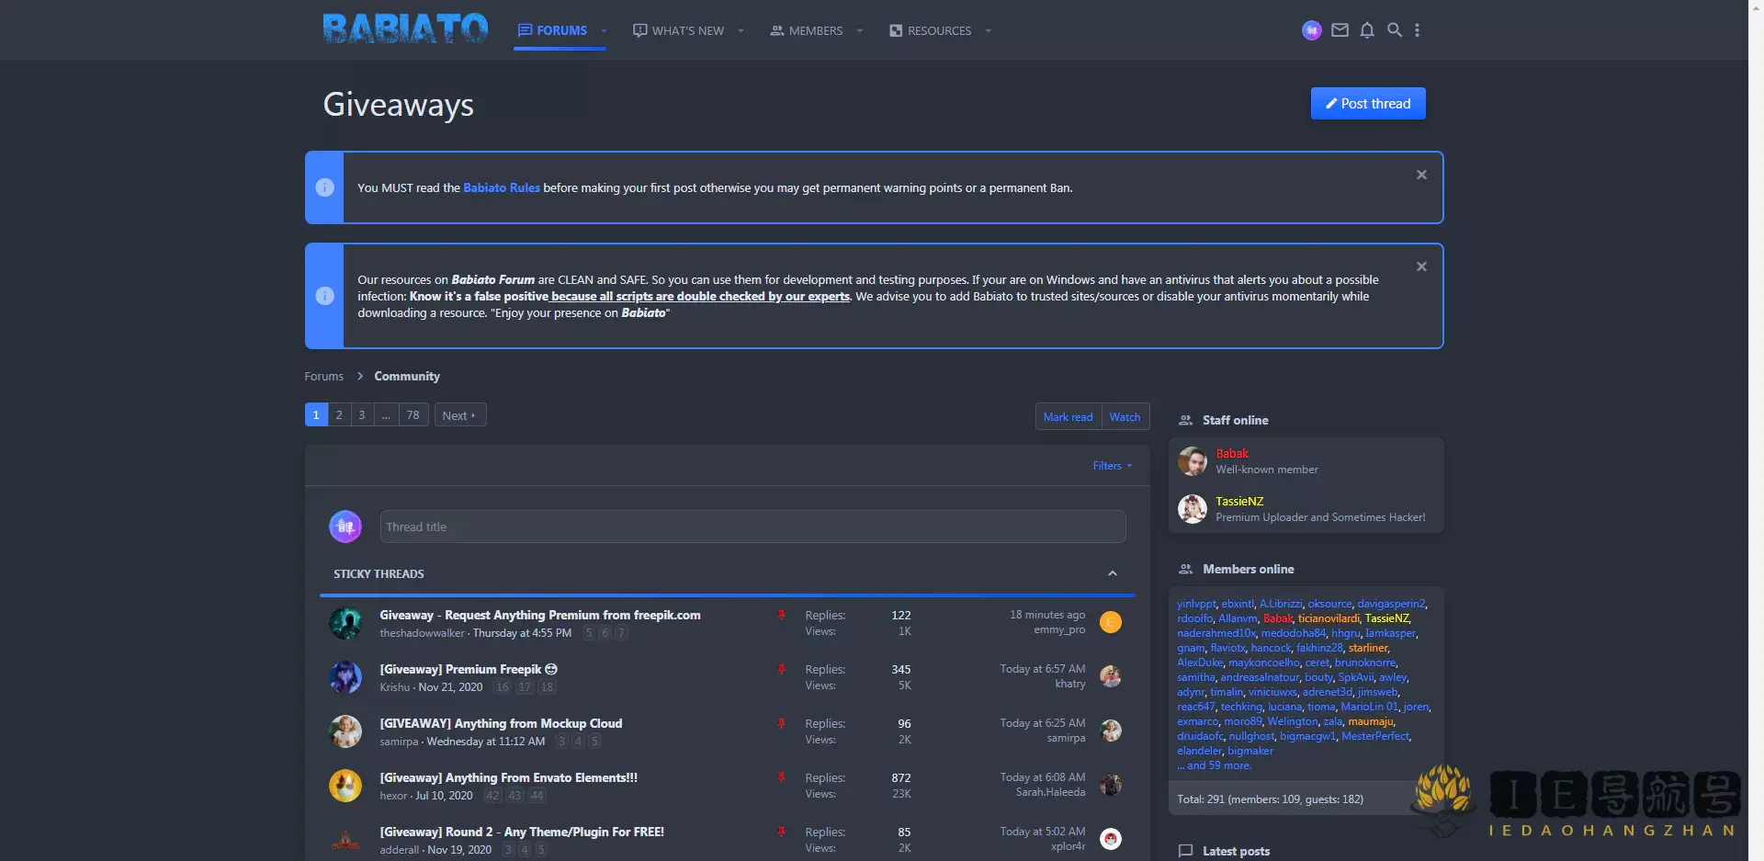Open the Babiato Rules link
This screenshot has height=861, width=1764.
click(501, 187)
